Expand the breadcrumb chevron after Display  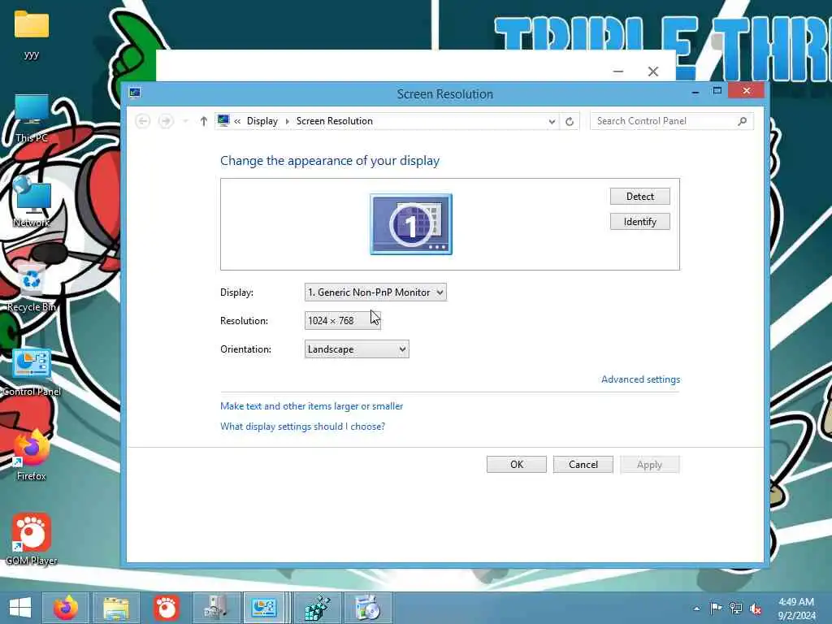pyautogui.click(x=287, y=122)
